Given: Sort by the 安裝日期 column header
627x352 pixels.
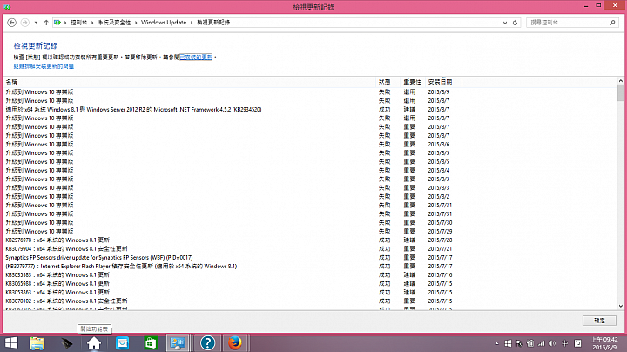Looking at the screenshot, I should [440, 82].
